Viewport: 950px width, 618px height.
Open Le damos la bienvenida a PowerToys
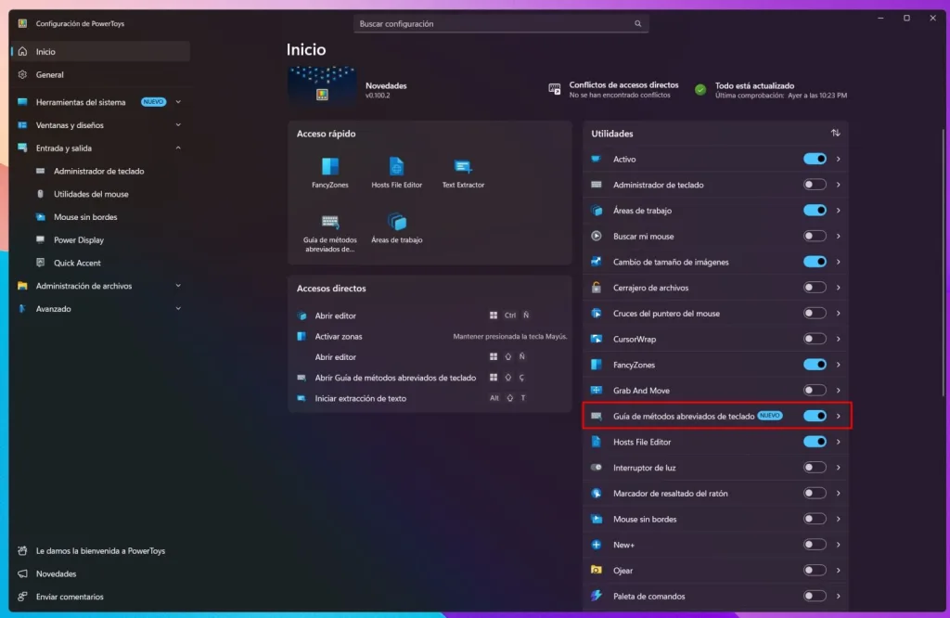click(100, 551)
